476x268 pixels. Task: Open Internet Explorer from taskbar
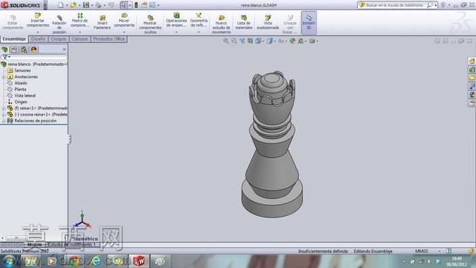(x=95, y=261)
